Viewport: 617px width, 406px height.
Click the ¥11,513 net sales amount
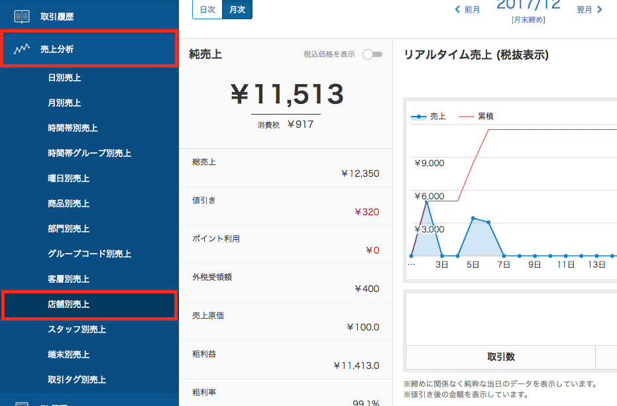[x=287, y=95]
